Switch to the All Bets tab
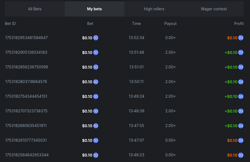This screenshot has height=162, width=250. coord(35,9)
